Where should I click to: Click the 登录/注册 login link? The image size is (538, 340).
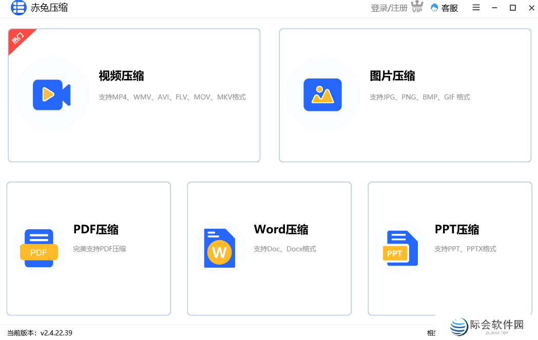pos(388,8)
